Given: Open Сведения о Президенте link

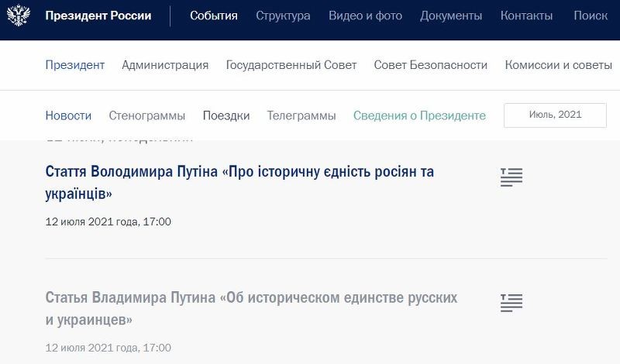Looking at the screenshot, I should [419, 115].
